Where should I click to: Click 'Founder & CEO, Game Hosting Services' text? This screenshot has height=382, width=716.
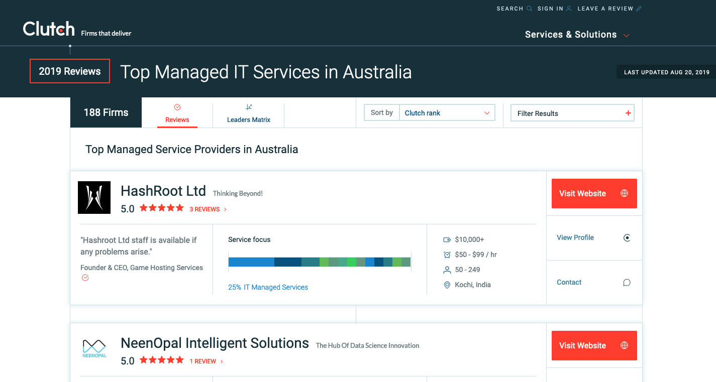(142, 268)
